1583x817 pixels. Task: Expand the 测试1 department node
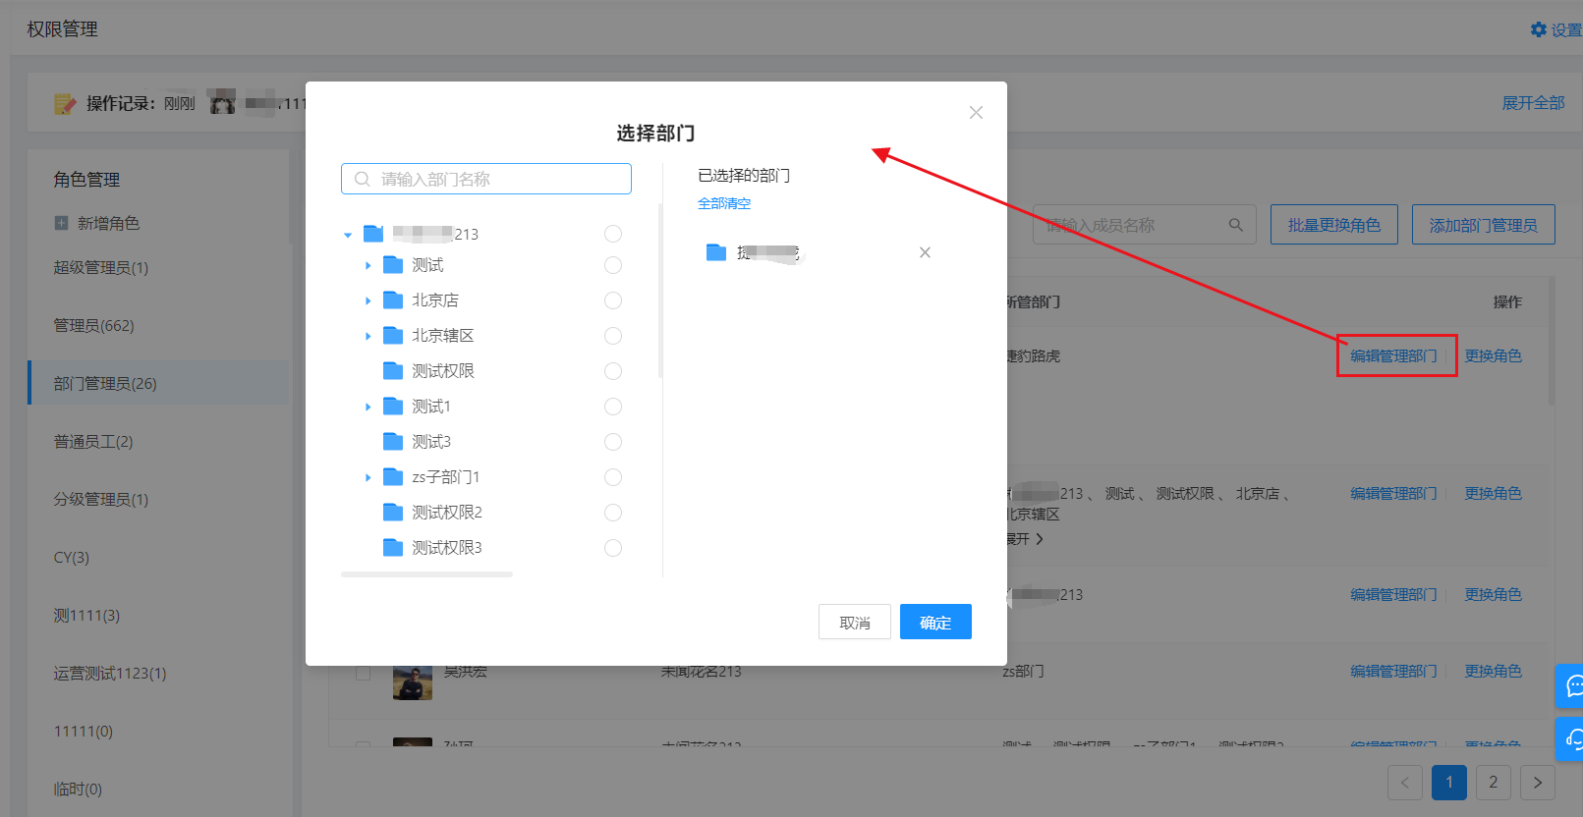click(367, 408)
